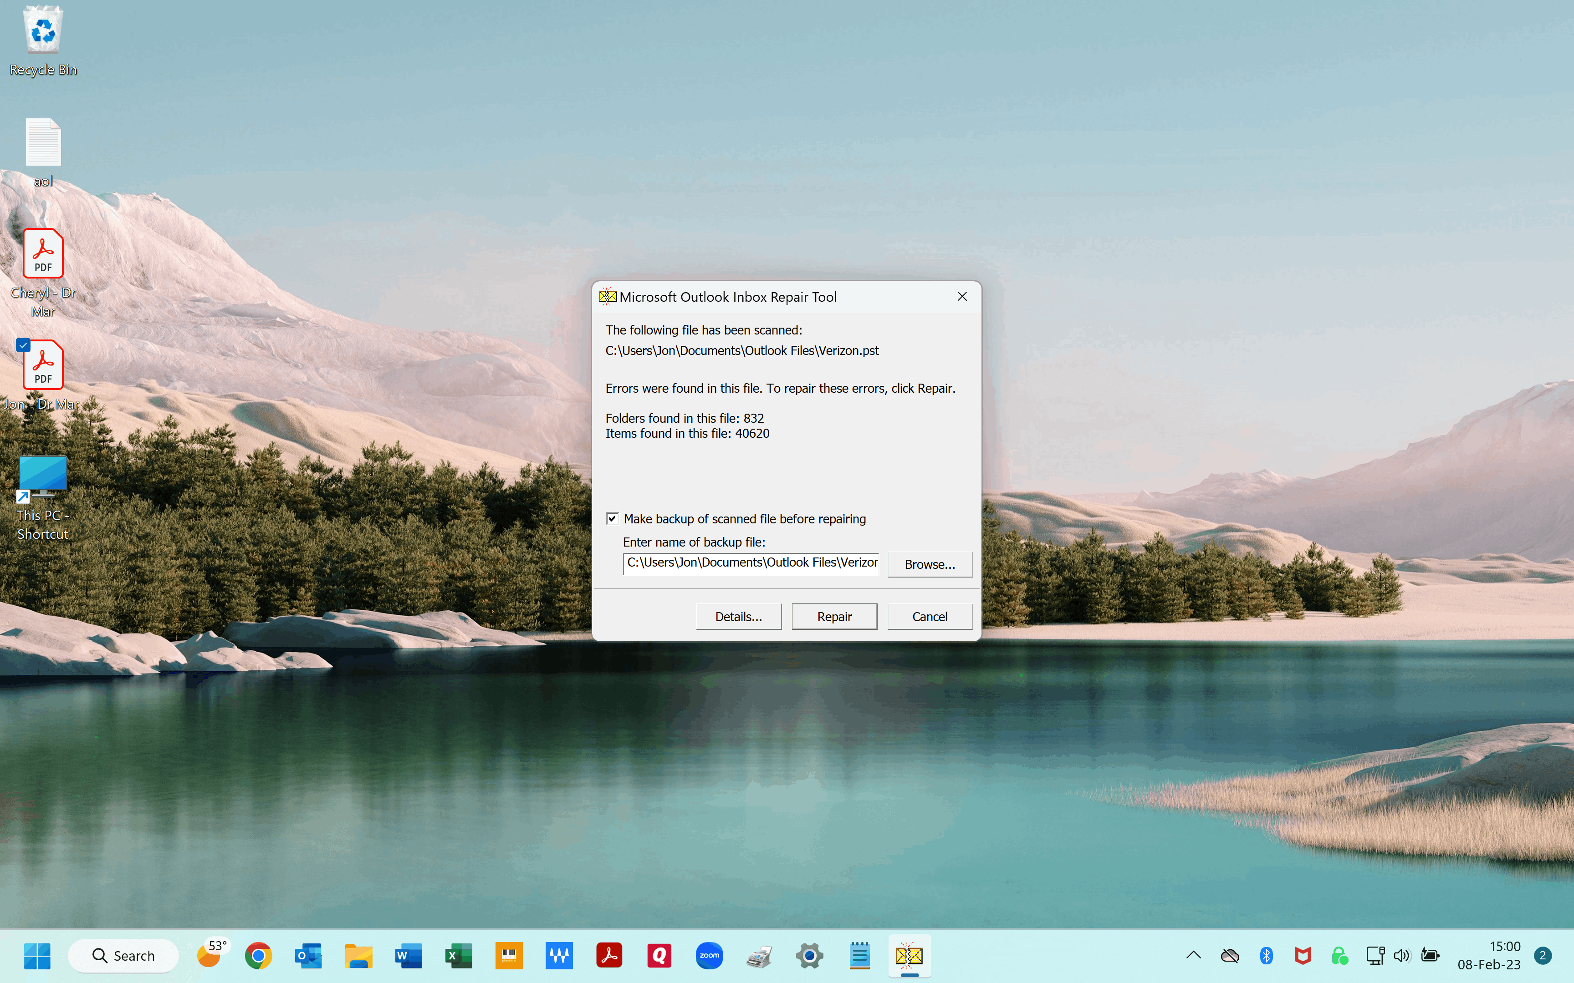Open scan Details dialog
Viewport: 1574px width, 983px height.
(x=738, y=616)
